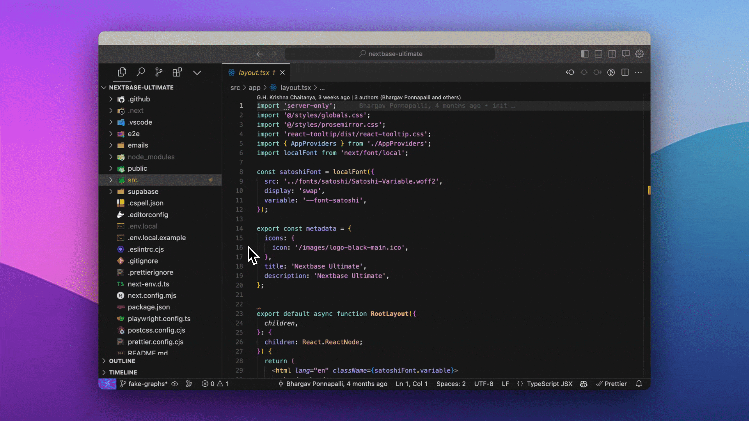Open additional views chevron dropdown

pos(197,73)
